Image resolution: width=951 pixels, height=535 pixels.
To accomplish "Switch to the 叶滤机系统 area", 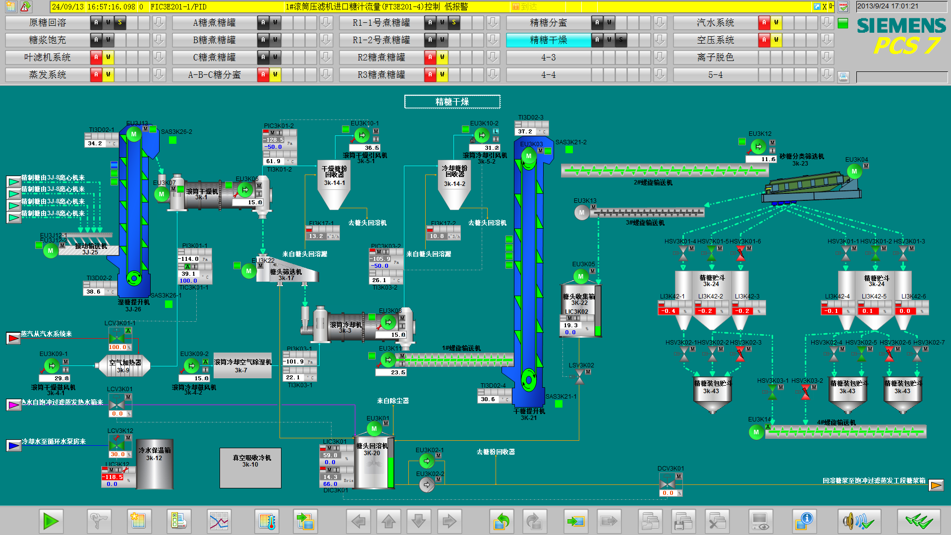I will 48,58.
